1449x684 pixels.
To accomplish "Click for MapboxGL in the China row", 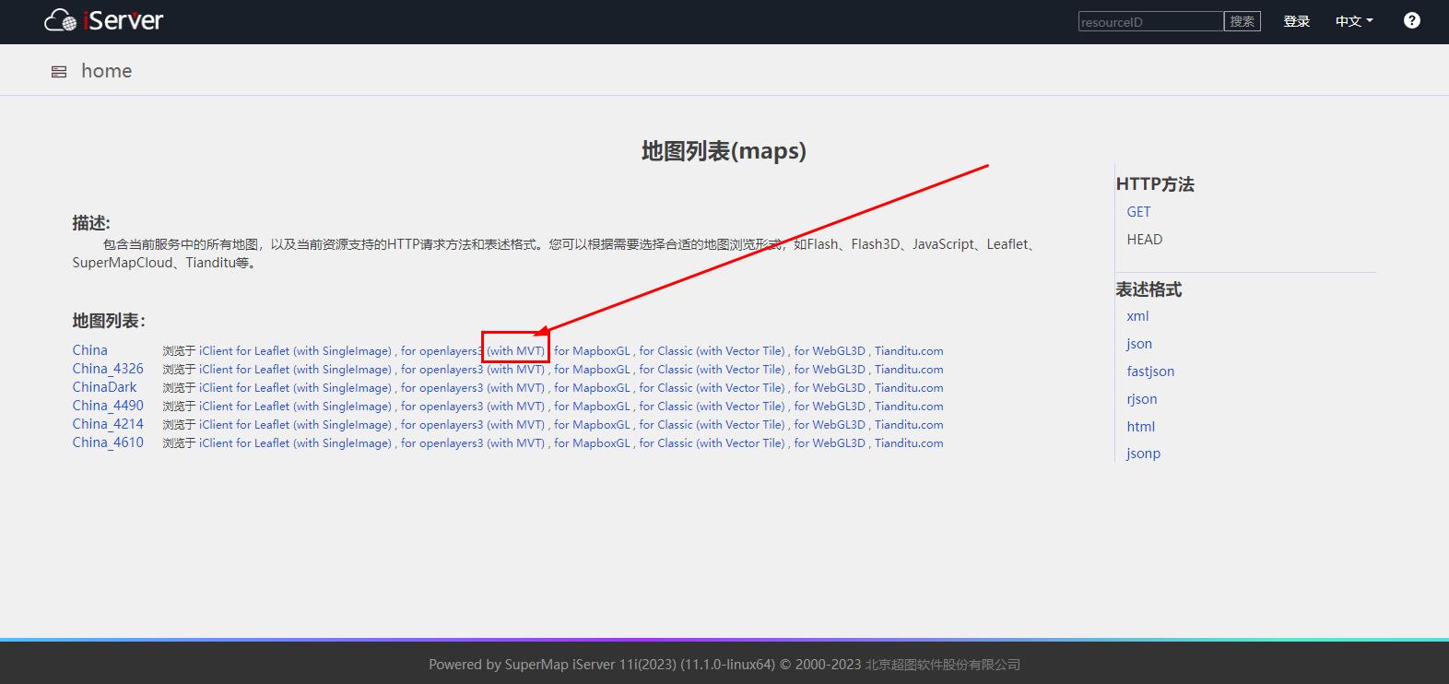I will pyautogui.click(x=592, y=351).
